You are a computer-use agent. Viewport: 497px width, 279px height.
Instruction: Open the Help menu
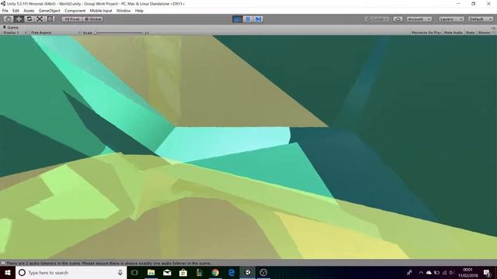pos(139,11)
